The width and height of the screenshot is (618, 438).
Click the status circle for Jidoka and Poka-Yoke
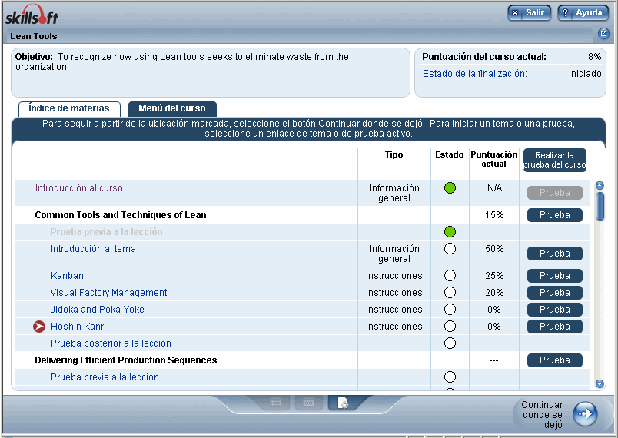(x=450, y=310)
